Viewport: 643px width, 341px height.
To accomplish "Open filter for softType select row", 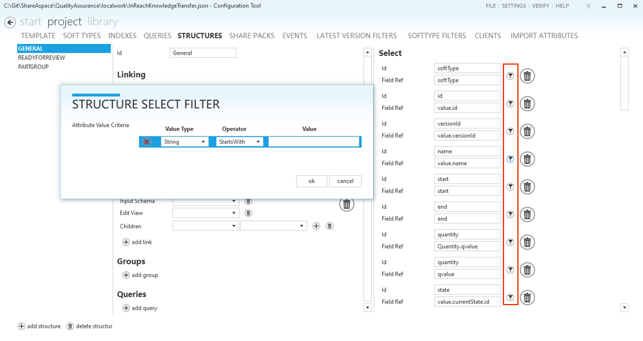I will [x=510, y=76].
